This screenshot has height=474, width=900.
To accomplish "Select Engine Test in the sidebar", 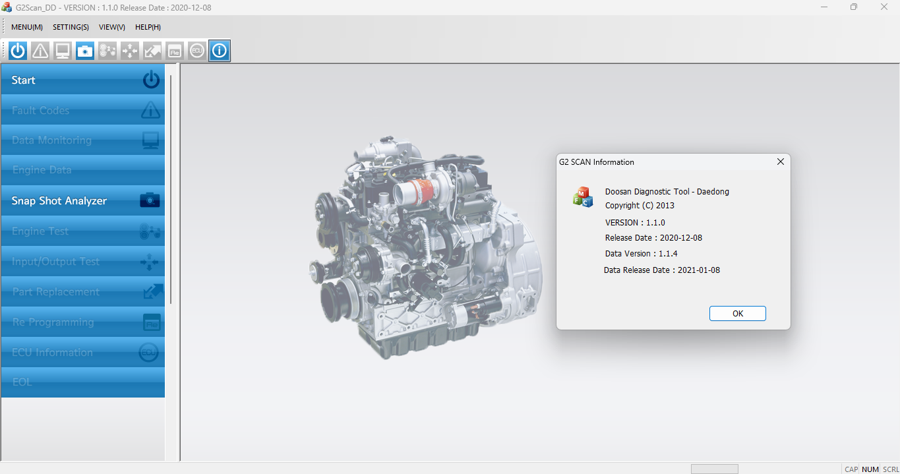I will (83, 231).
